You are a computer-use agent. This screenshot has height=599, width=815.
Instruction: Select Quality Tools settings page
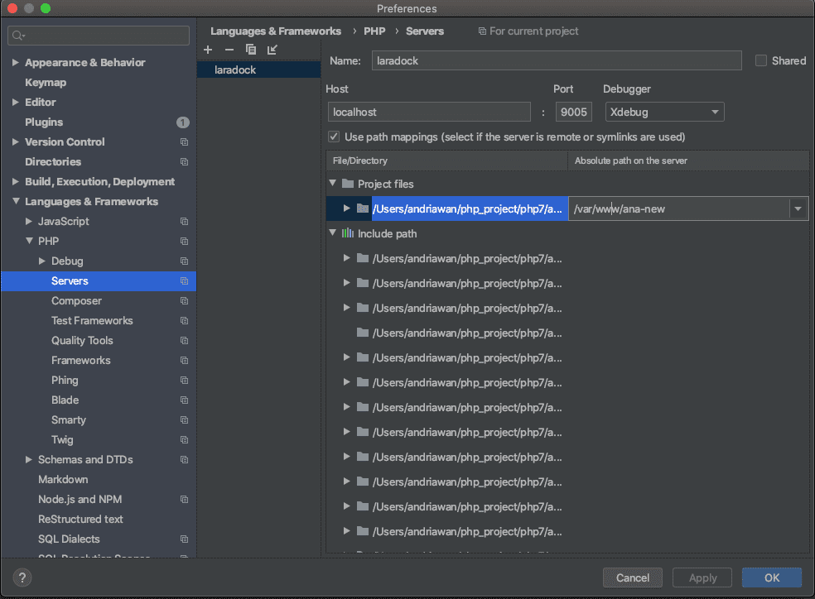pos(82,341)
